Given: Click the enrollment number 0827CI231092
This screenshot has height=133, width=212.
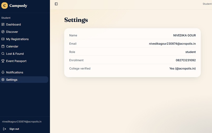Looking at the screenshot, I should tap(186, 60).
